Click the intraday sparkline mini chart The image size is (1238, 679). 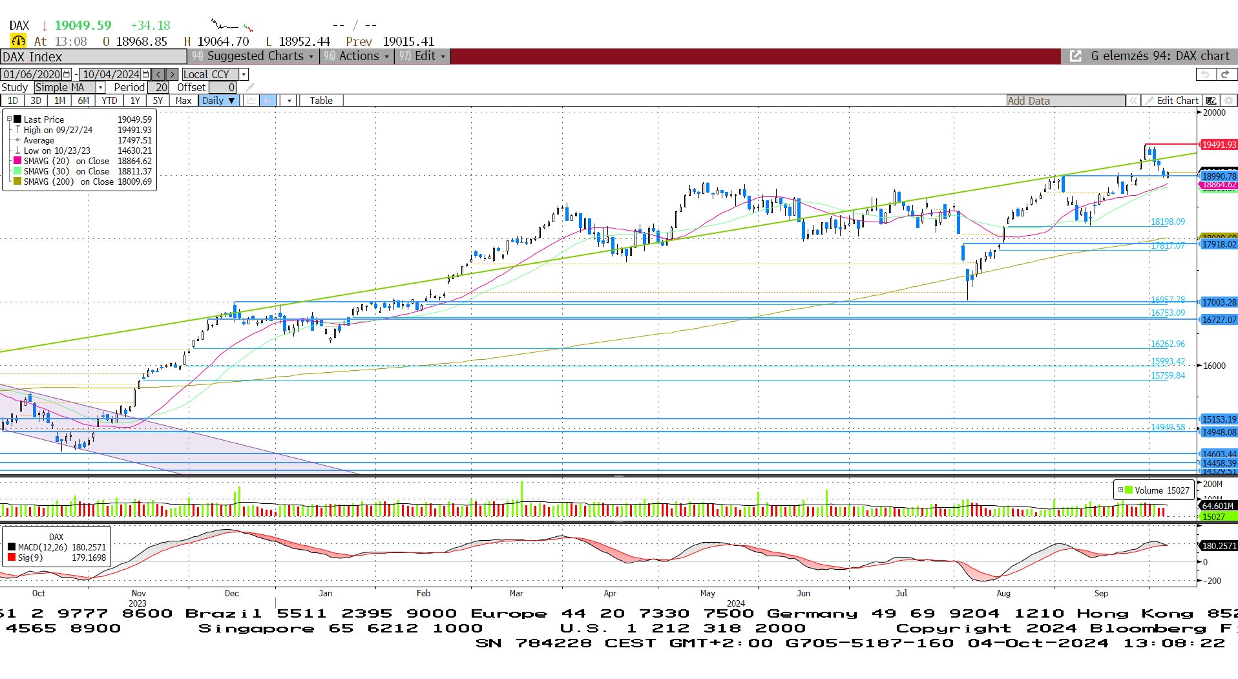pos(233,26)
